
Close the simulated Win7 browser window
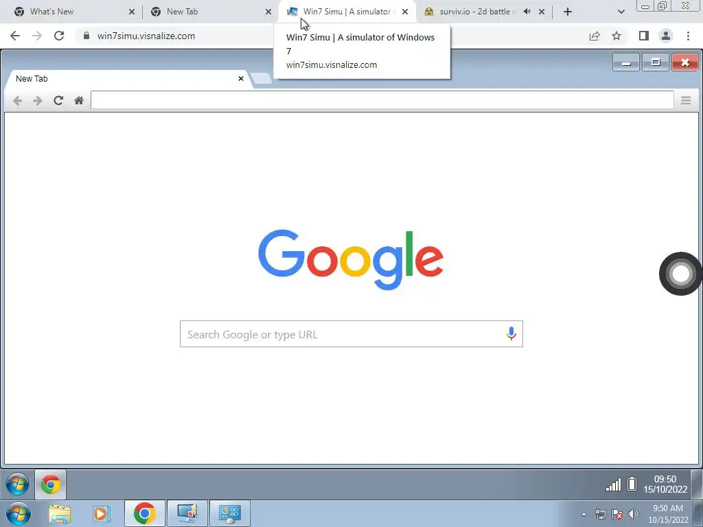point(685,62)
